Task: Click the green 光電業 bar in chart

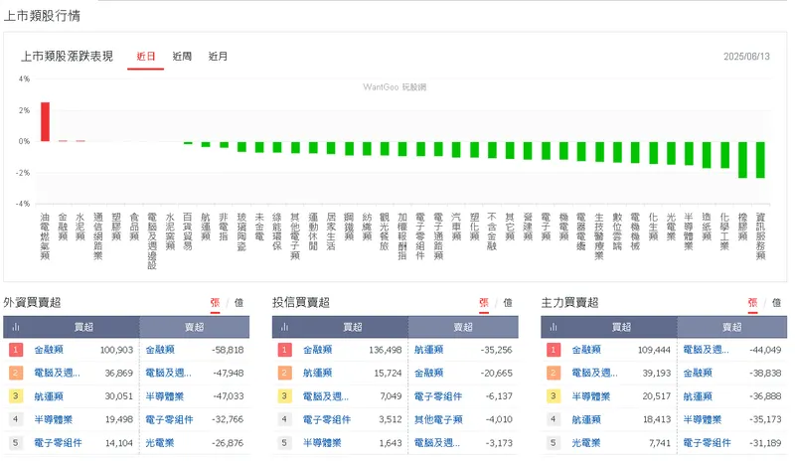Action: (671, 153)
